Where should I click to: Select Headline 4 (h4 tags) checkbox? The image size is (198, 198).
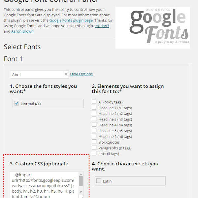[x=94, y=124]
